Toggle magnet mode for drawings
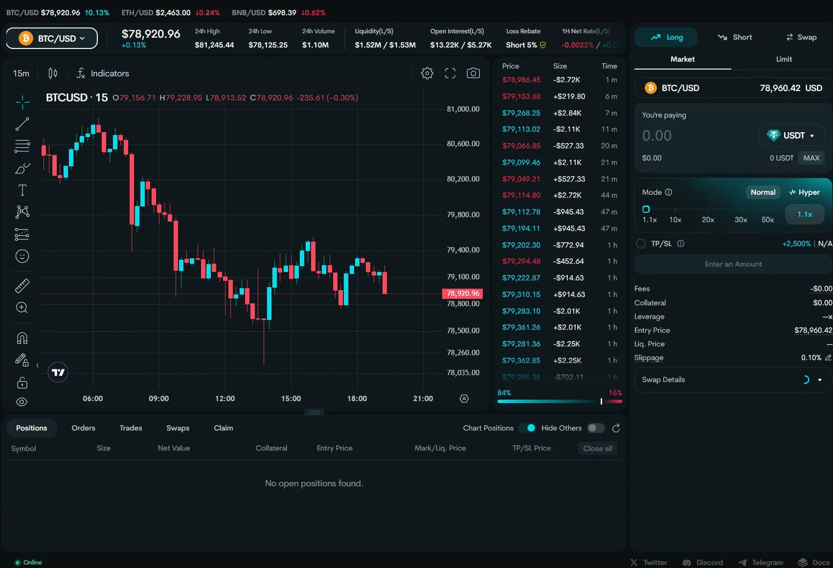The width and height of the screenshot is (833, 568). (x=22, y=338)
